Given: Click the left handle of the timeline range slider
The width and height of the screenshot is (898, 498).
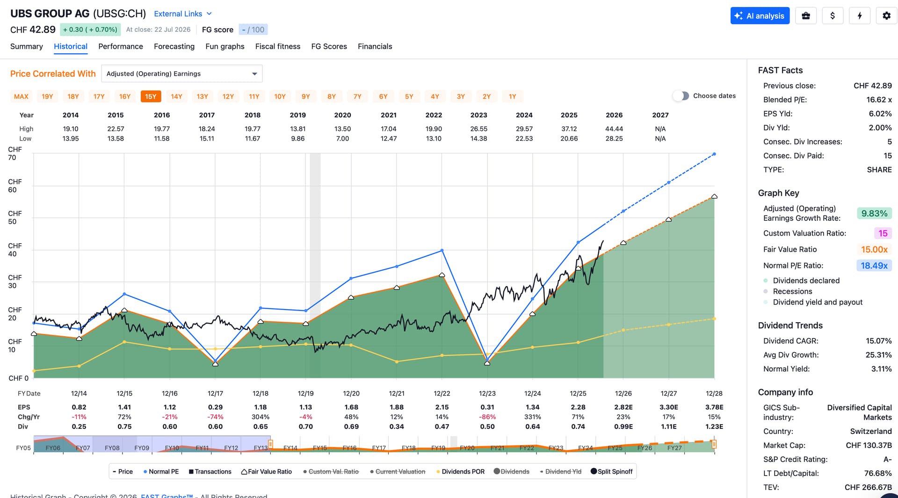Looking at the screenshot, I should coord(270,444).
